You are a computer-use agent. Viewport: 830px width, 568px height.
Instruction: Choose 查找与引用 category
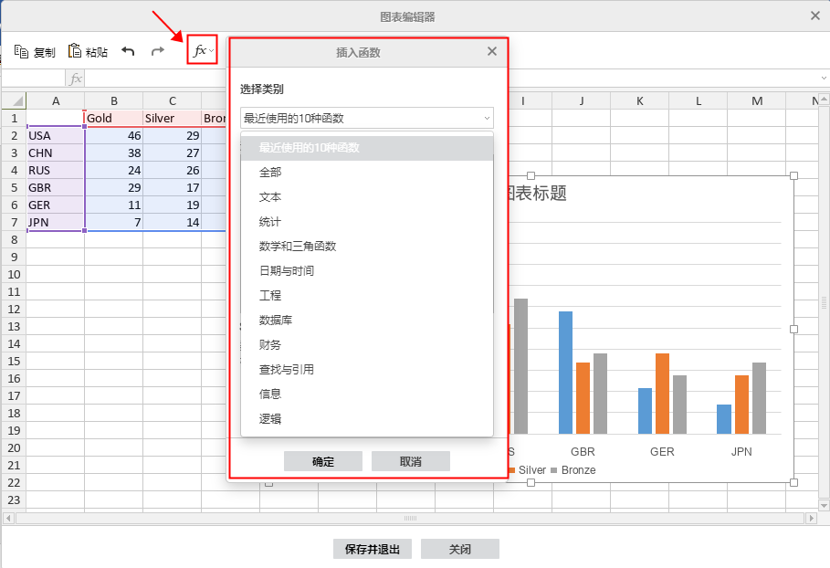pyautogui.click(x=367, y=369)
